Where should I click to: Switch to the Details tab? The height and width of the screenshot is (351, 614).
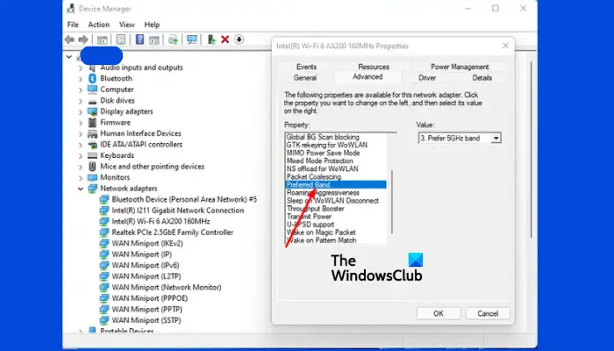[x=482, y=77]
